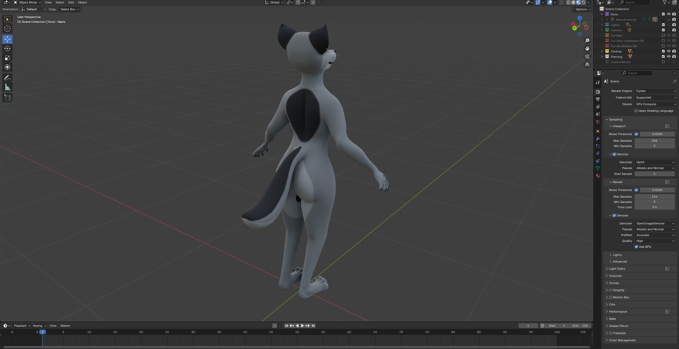Open the Object Mode selector
Image resolution: width=679 pixels, height=349 pixels.
(x=27, y=2)
